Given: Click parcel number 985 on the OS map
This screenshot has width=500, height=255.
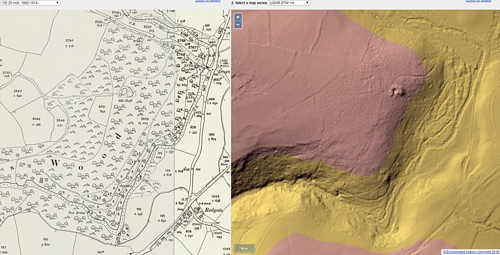Looking at the screenshot, I should pyautogui.click(x=212, y=134).
